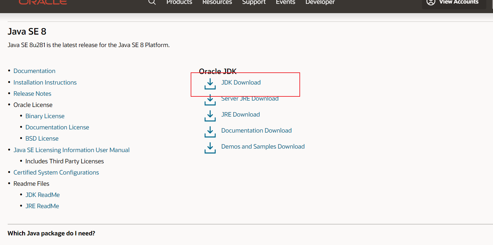Click the Oracle JDK section heading
The width and height of the screenshot is (493, 245).
point(218,71)
